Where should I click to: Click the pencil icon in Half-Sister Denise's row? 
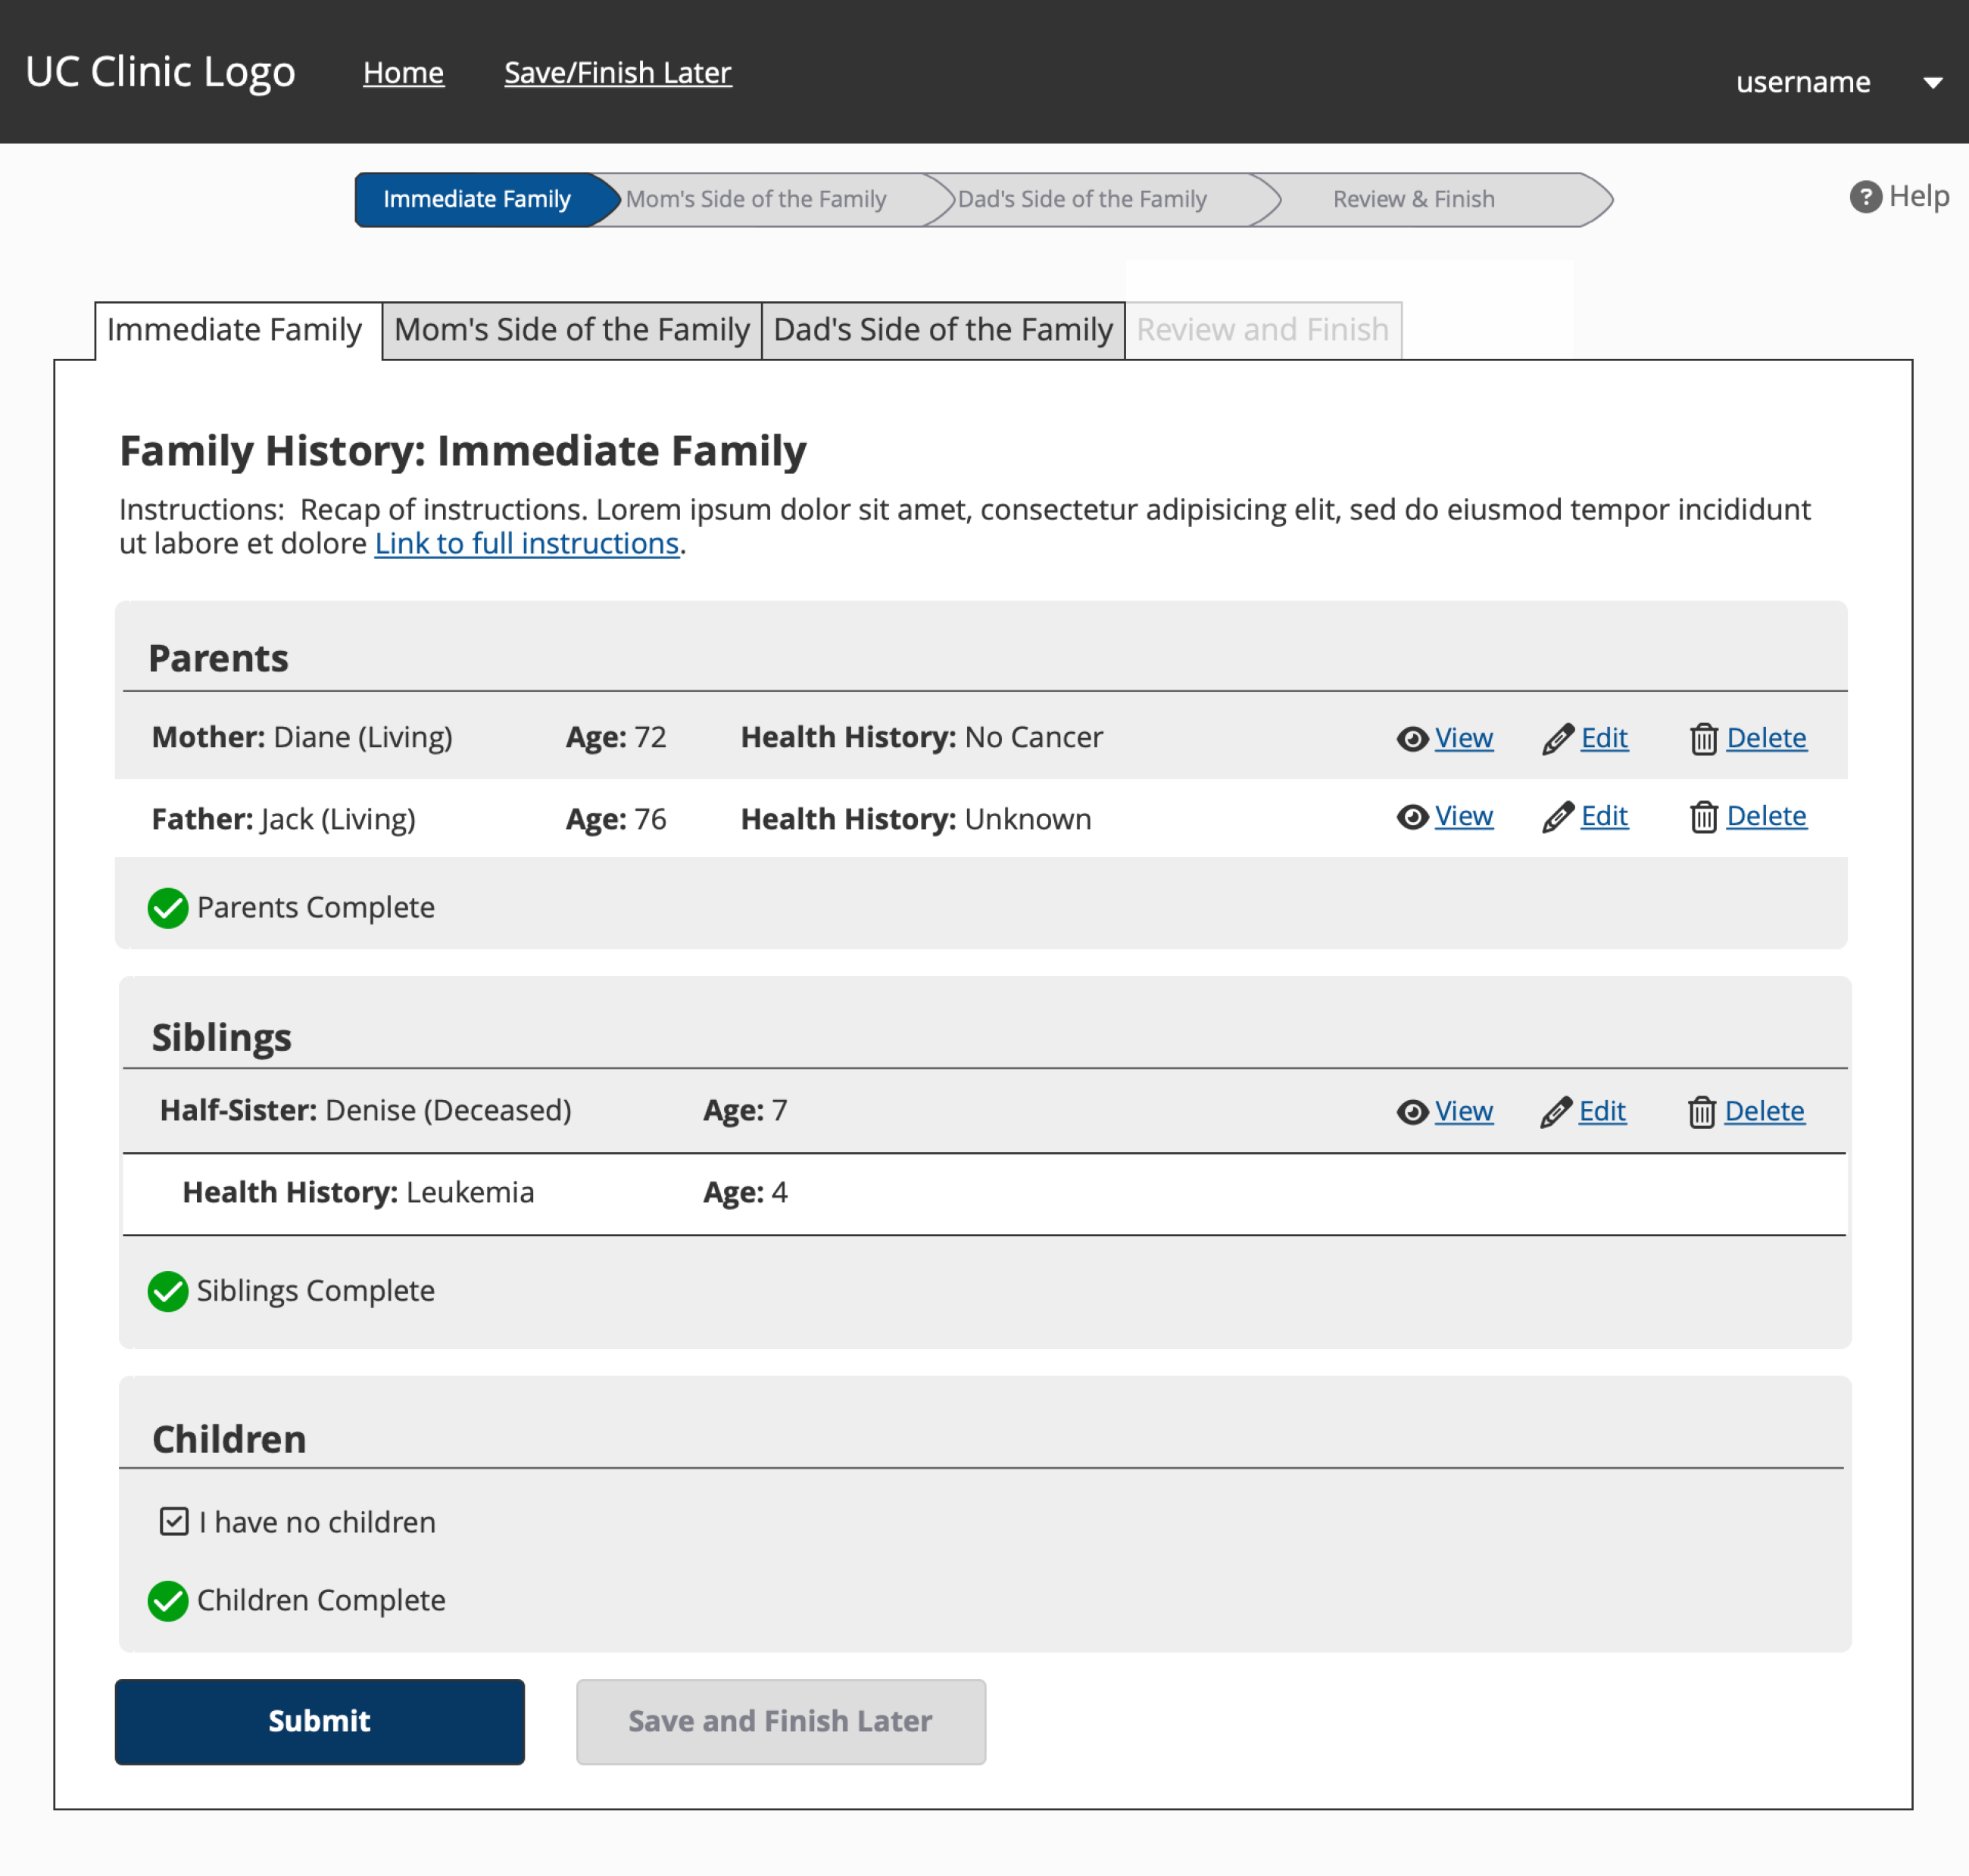pos(1556,1112)
